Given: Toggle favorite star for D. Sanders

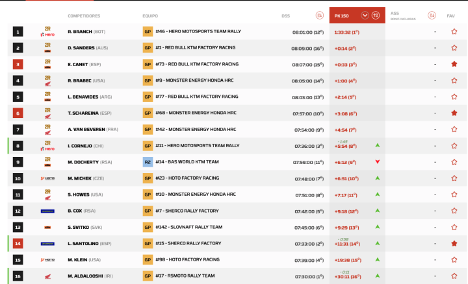Looking at the screenshot, I should pos(454,47).
